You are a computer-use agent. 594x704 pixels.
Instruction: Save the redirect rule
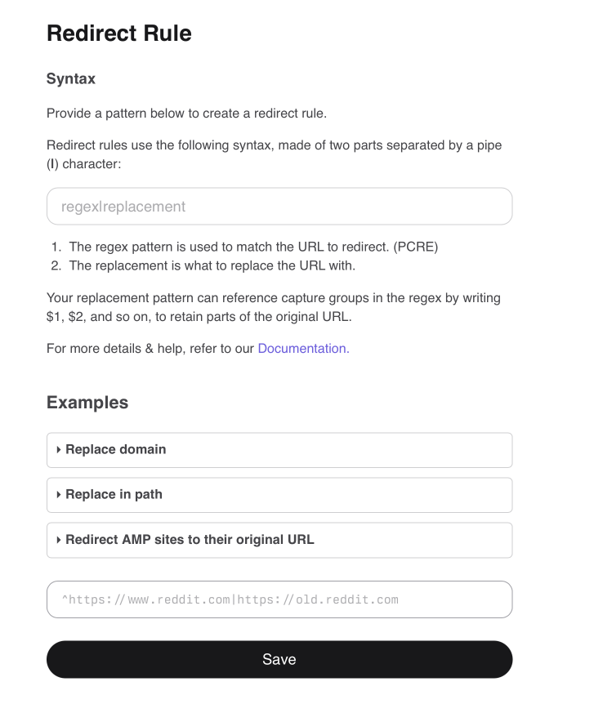[x=279, y=658]
